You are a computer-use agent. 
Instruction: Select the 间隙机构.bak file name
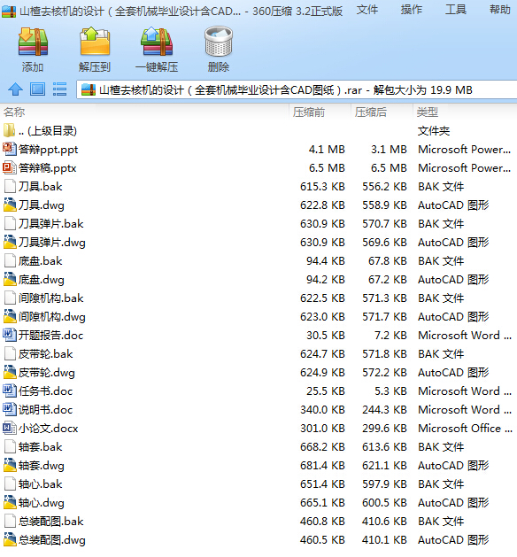pyautogui.click(x=51, y=298)
